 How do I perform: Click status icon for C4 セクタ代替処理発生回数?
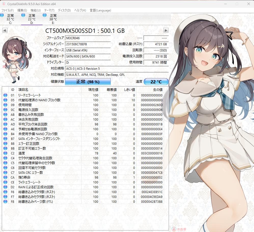click(5, 158)
